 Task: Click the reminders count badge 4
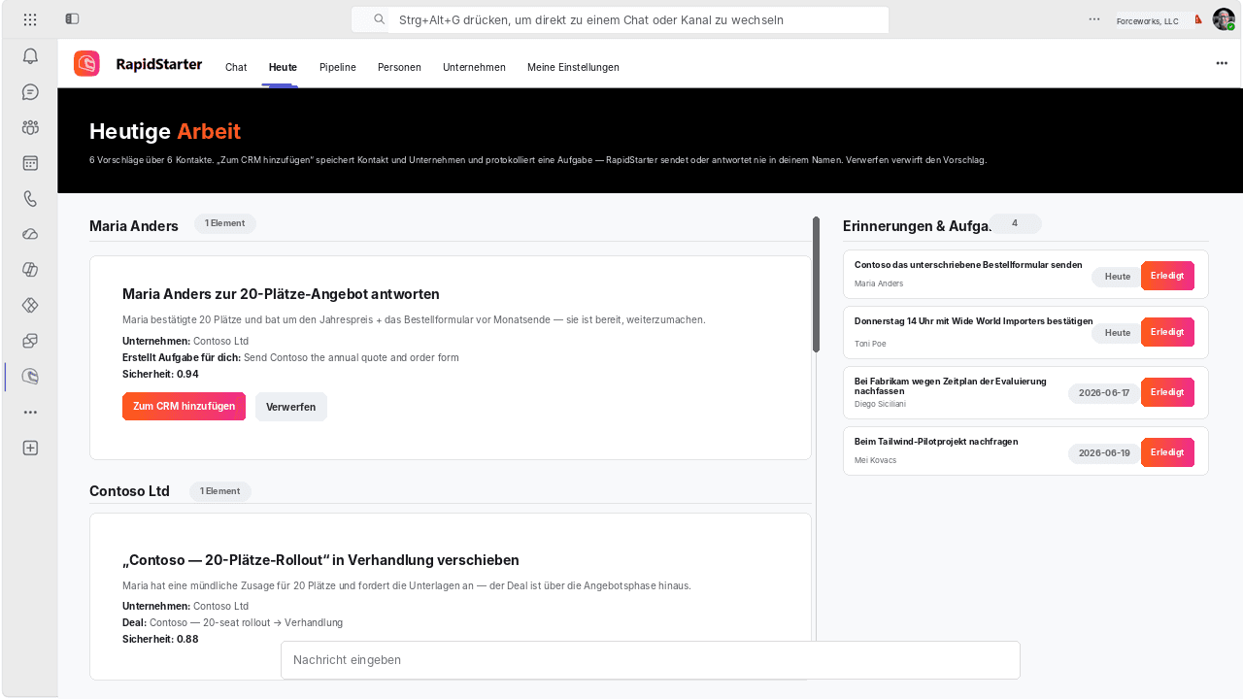tap(1015, 223)
